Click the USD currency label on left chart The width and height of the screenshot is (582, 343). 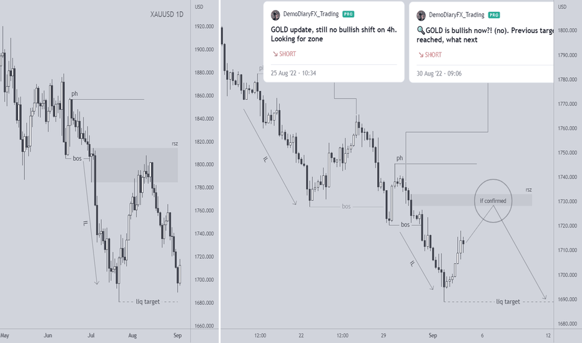(x=199, y=7)
